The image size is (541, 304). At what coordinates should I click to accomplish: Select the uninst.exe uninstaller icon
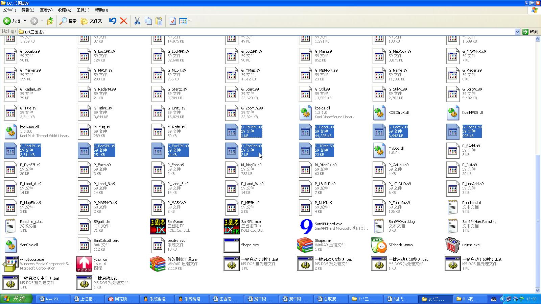[x=452, y=245]
